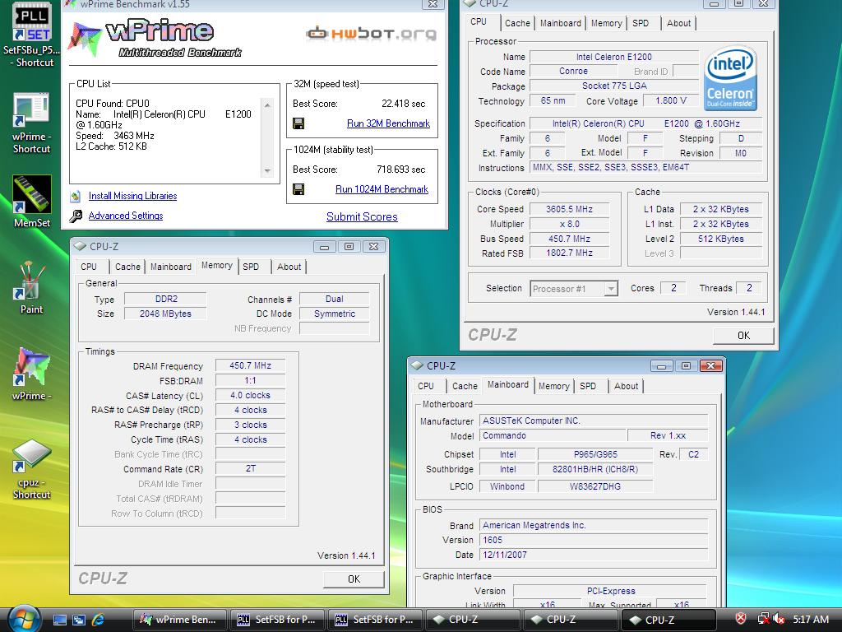
Task: Click the Model Commando field
Action: click(553, 435)
